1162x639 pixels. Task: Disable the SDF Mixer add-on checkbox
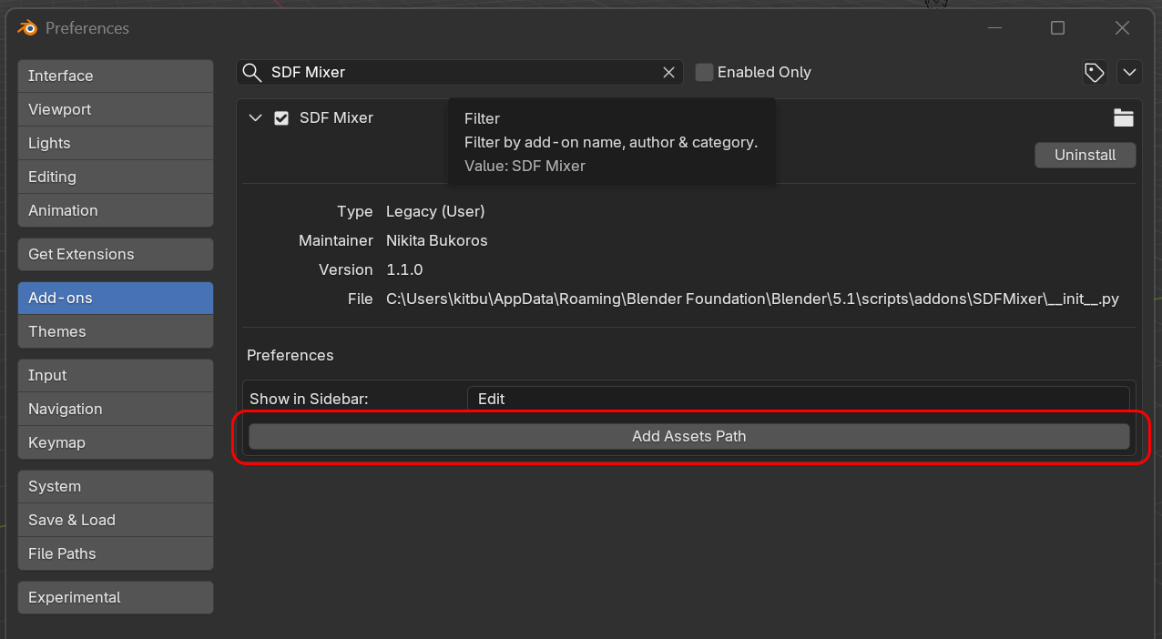pos(281,117)
